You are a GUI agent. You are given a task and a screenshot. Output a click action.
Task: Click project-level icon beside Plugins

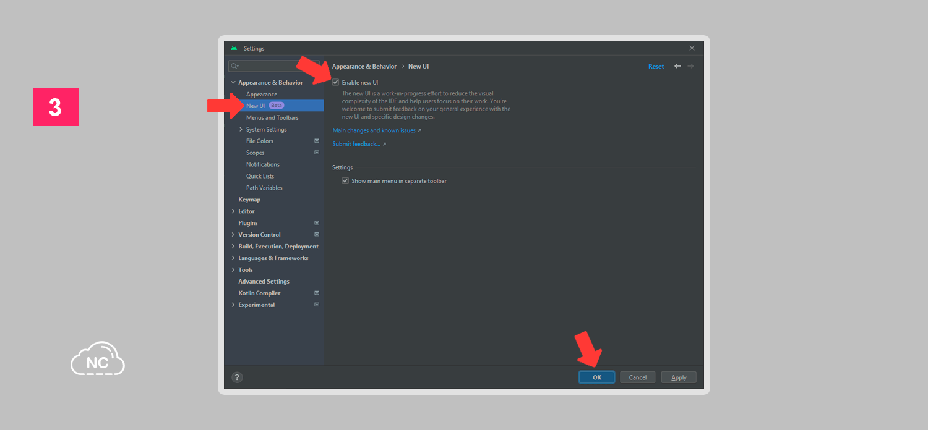click(317, 223)
